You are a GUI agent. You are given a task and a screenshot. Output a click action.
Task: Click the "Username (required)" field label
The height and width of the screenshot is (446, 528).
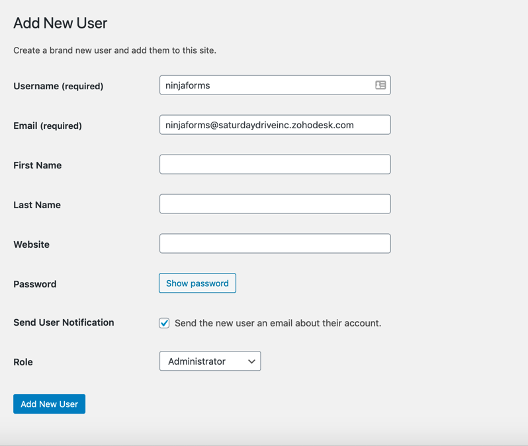tap(58, 86)
